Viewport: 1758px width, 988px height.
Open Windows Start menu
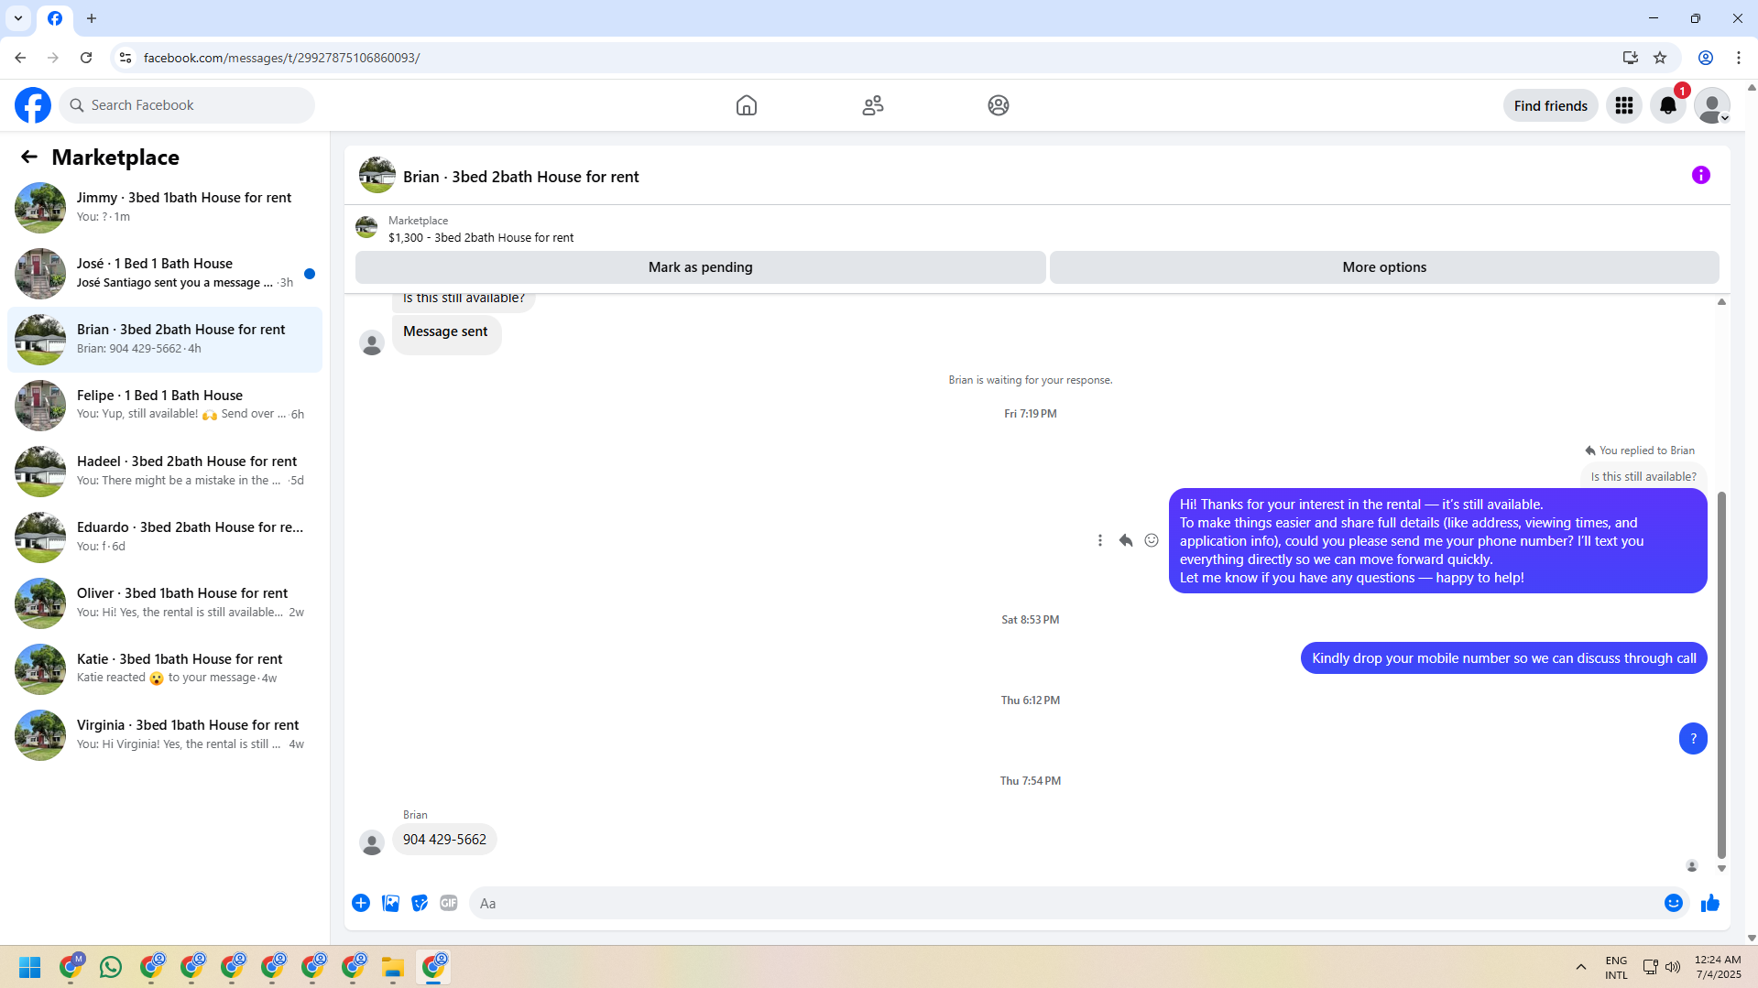[x=30, y=967]
